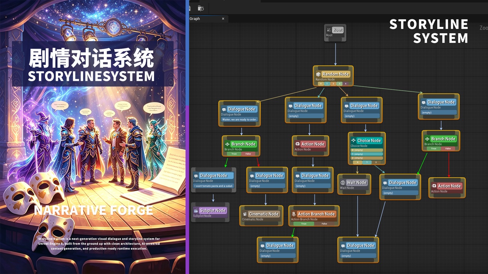Click False pin of Branch Node above right Action Node

click(x=448, y=148)
